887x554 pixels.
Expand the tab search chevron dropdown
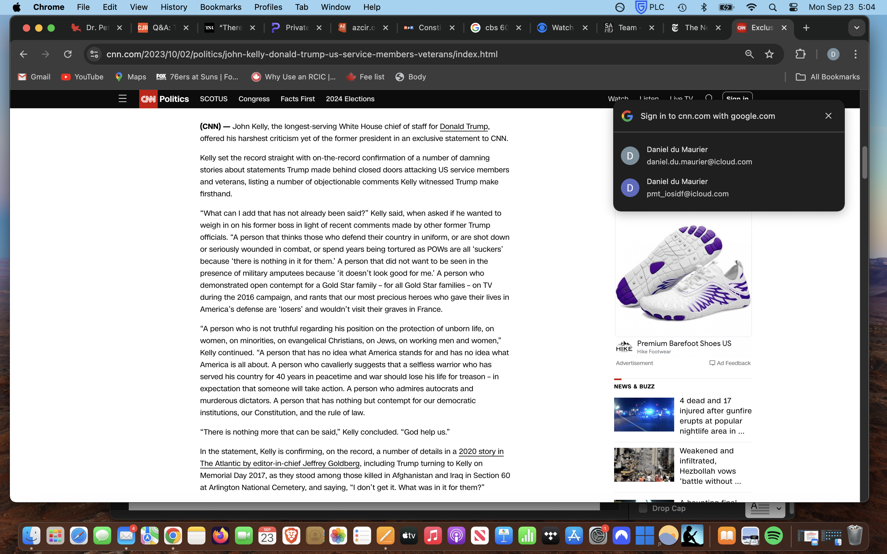point(856,28)
